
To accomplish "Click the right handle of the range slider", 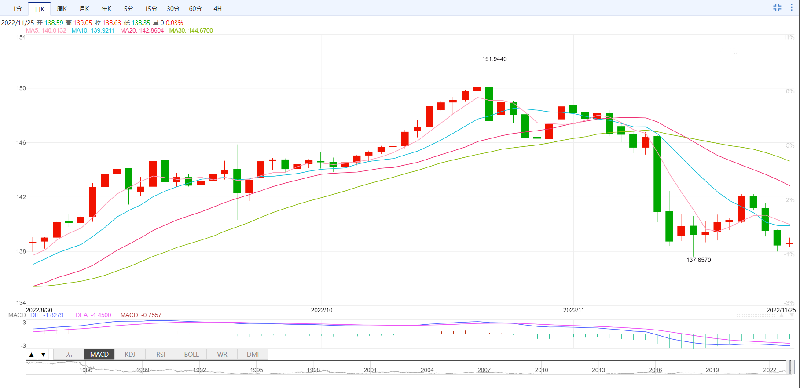I will click(x=792, y=367).
